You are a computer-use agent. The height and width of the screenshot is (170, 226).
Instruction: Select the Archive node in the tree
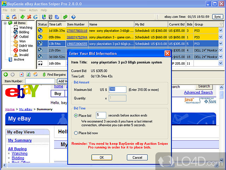pyautogui.click(x=19, y=59)
